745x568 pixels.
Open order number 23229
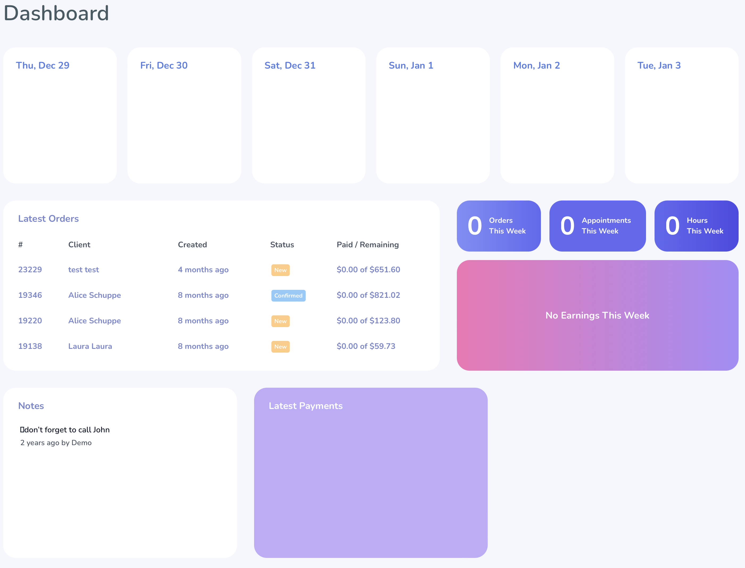click(x=30, y=269)
